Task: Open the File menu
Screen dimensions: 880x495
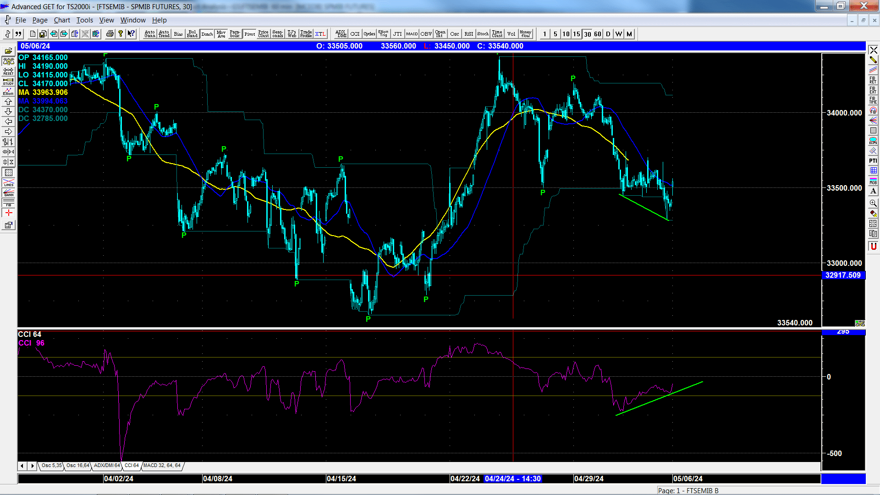Action: (21, 20)
